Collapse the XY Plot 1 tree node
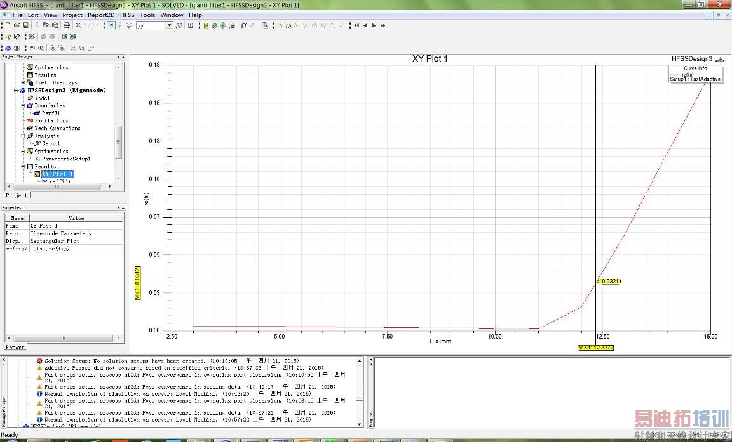This screenshot has width=732, height=442. pos(30,174)
